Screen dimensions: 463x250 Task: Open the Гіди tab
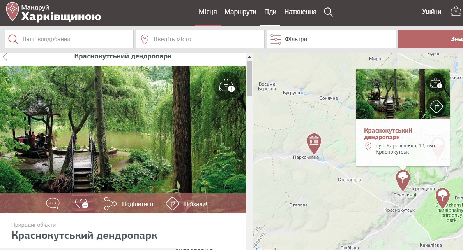point(270,12)
